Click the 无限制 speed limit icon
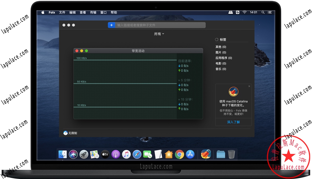 [66, 133]
